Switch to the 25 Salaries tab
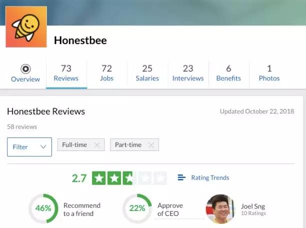306x228 pixels. pos(147,74)
